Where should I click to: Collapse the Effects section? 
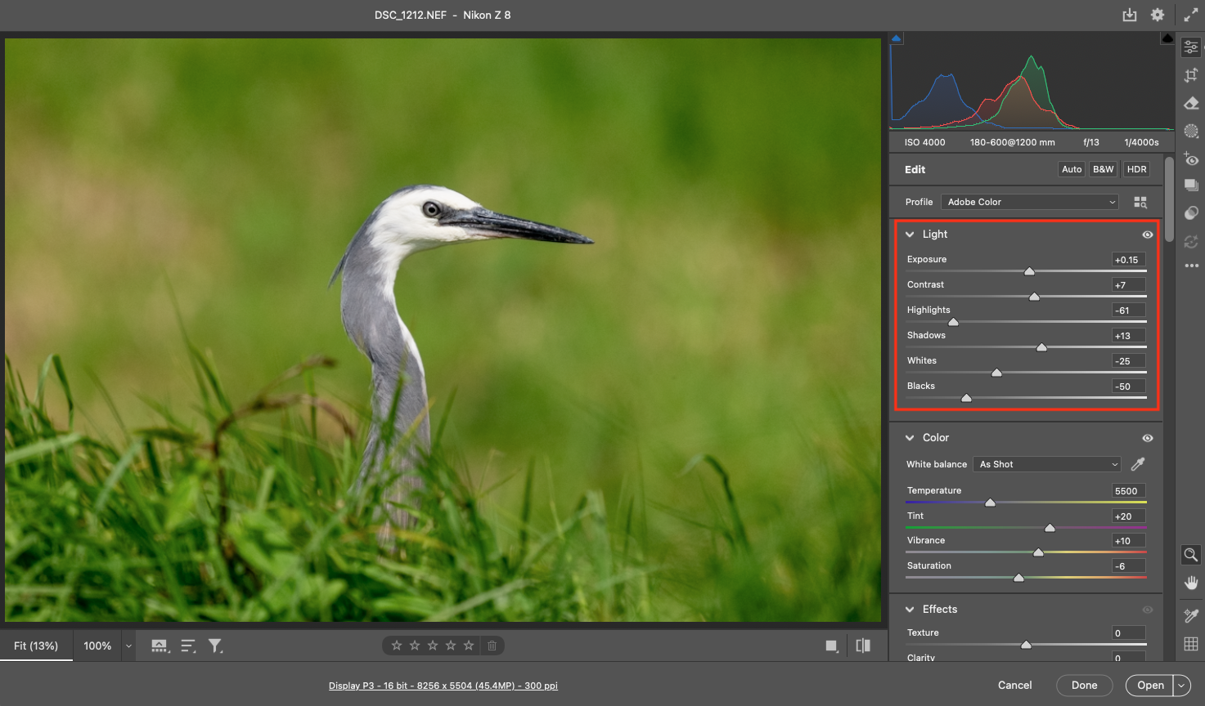(910, 610)
